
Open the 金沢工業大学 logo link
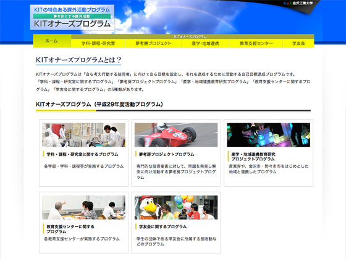(x=298, y=3)
